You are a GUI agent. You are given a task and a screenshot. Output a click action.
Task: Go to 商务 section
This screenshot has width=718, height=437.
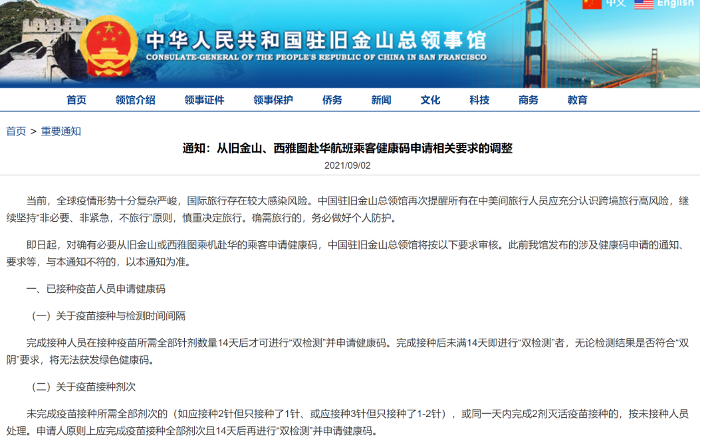(x=529, y=100)
